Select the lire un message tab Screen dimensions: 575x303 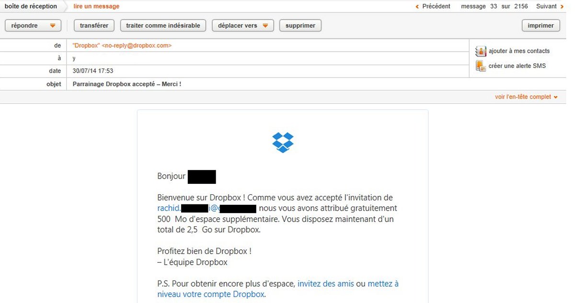96,6
